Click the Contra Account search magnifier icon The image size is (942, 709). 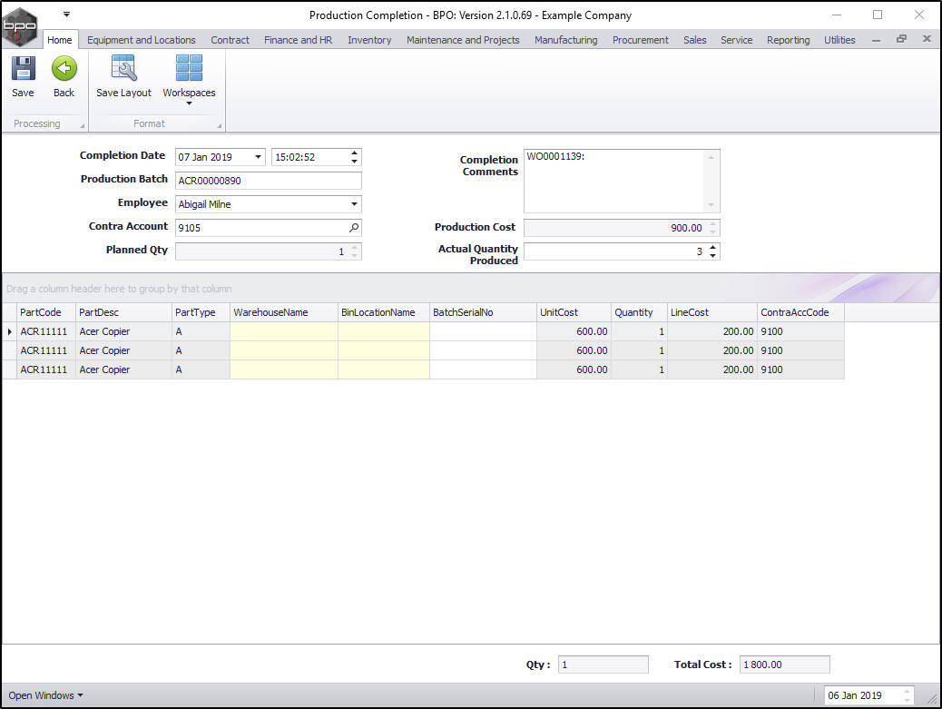point(354,228)
